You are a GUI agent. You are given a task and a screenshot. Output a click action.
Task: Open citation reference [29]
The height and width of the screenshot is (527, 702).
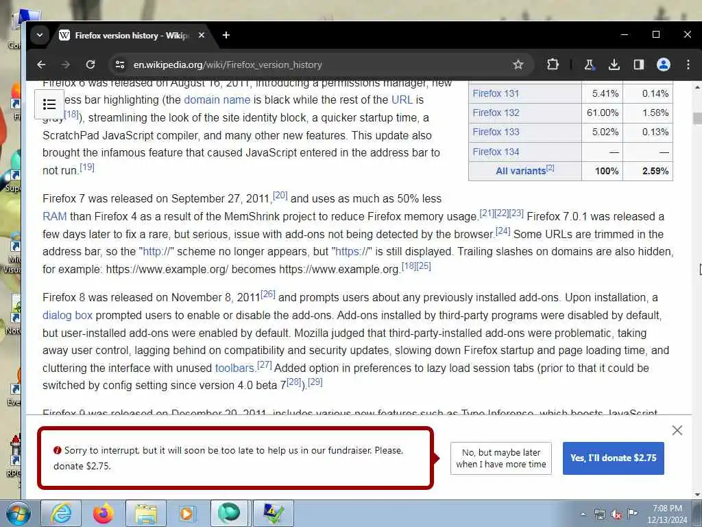pos(315,382)
